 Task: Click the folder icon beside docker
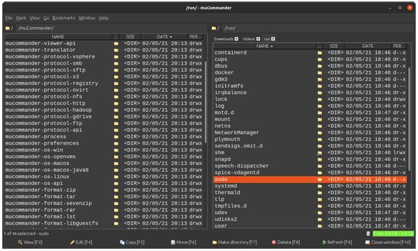pyautogui.click(x=320, y=73)
